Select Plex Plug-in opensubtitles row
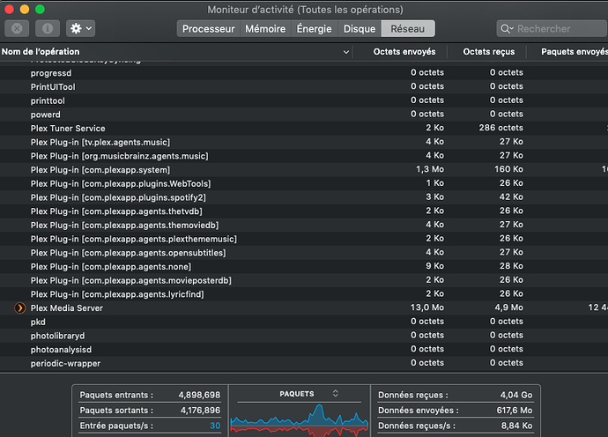608x437 pixels. click(x=304, y=253)
